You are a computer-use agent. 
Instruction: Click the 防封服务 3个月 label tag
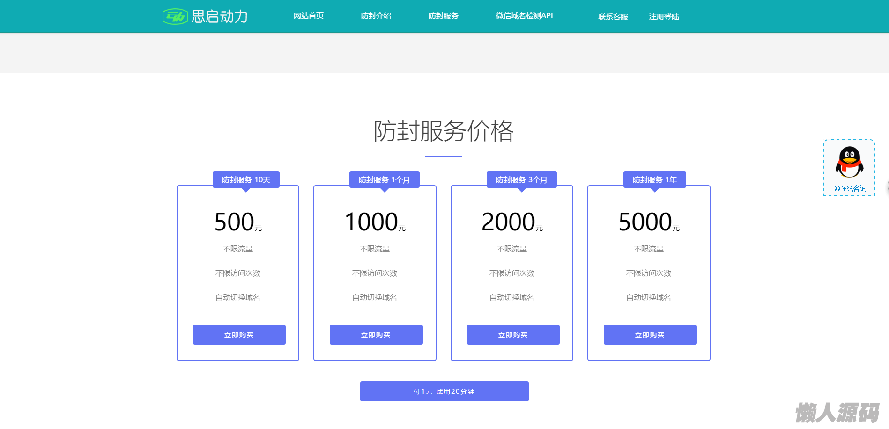(521, 180)
